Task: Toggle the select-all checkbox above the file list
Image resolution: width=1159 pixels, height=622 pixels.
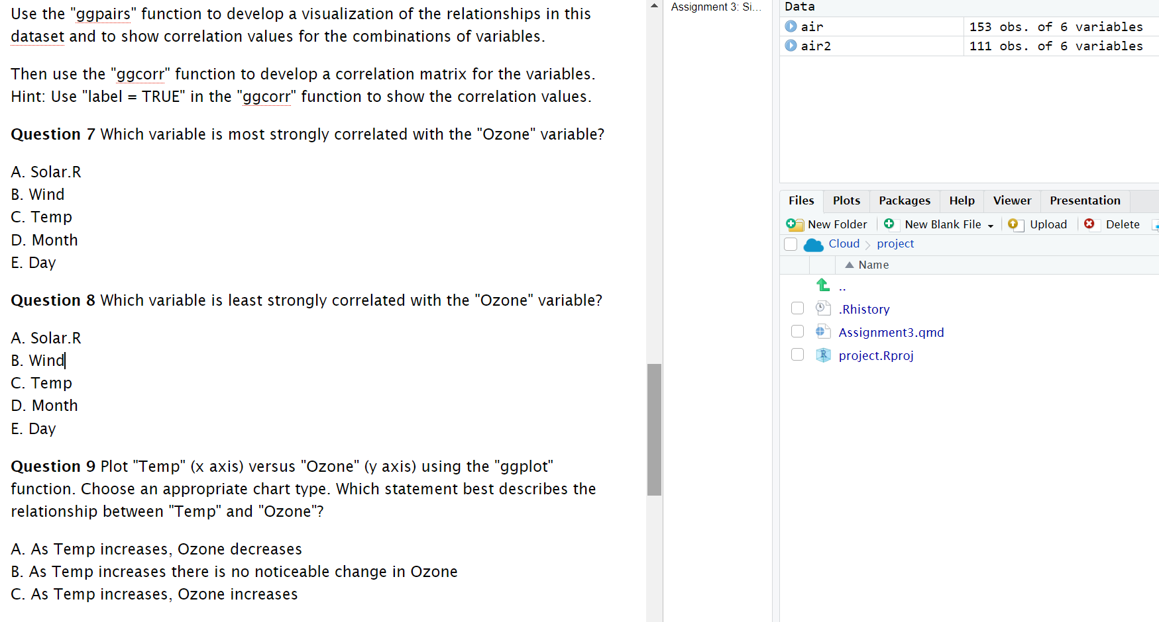Action: click(x=791, y=244)
